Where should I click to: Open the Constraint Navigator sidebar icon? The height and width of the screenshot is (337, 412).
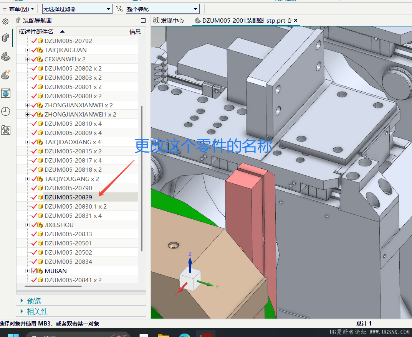[6, 74]
